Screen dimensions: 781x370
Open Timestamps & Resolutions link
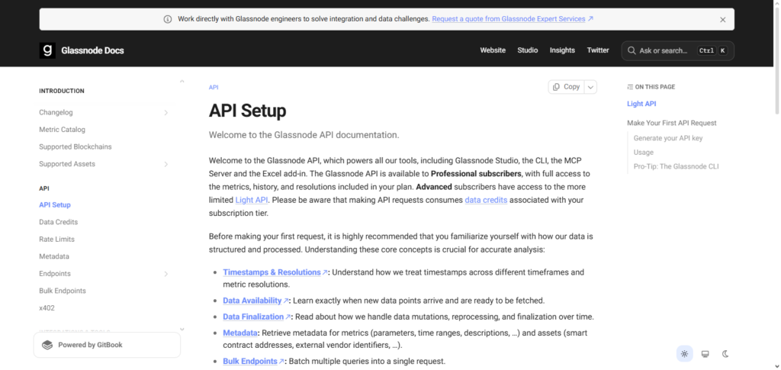point(275,272)
